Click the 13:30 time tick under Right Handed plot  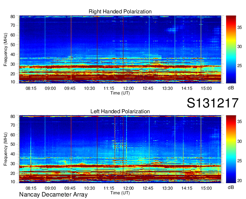click(167, 88)
